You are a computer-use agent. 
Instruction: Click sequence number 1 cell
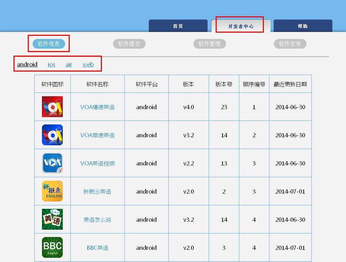click(x=254, y=107)
